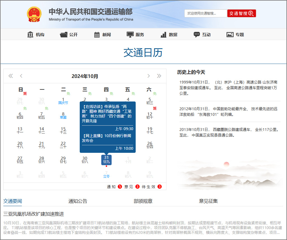Click the 新闻 calendar-grid icon
Screen dimensions: 287x240
point(97,34)
